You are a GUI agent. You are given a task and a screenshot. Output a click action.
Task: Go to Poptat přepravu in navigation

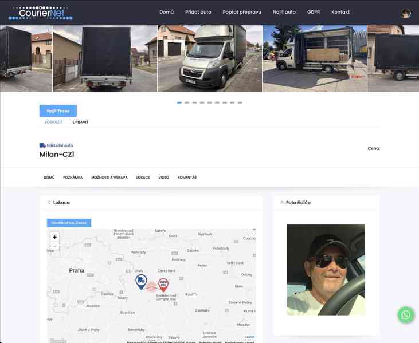click(x=242, y=12)
